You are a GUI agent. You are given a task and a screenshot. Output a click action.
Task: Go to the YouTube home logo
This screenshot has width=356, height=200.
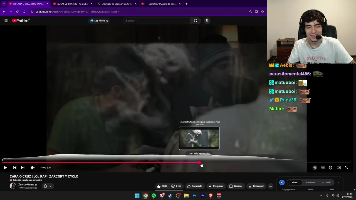point(20,21)
